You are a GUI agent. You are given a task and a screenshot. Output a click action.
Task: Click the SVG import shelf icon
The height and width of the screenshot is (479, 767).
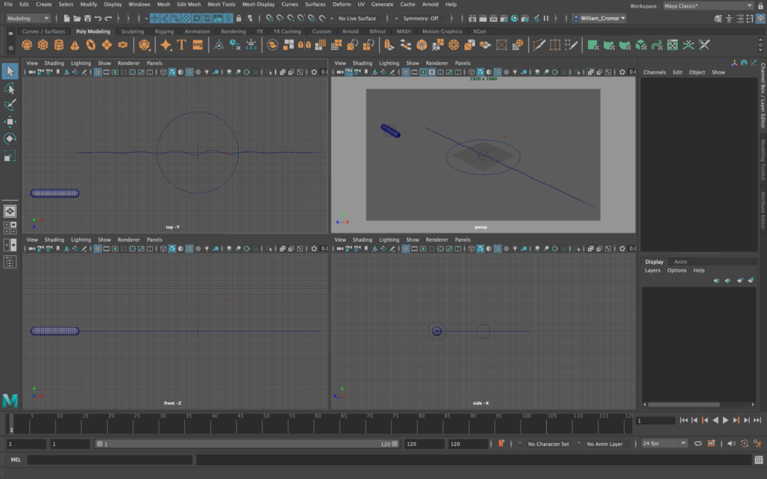(198, 46)
